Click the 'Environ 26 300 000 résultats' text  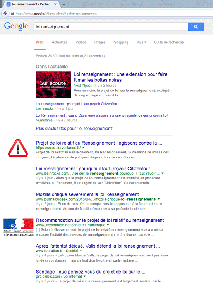(70, 56)
